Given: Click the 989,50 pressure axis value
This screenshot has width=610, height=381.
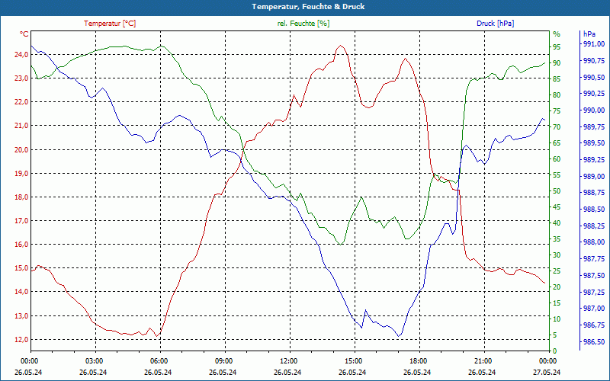Looking at the screenshot, I should click(594, 143).
